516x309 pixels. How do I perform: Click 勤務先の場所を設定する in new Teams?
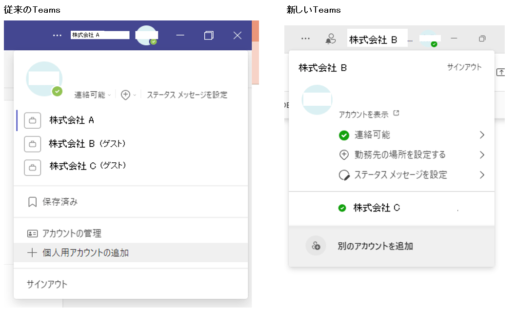pos(400,155)
